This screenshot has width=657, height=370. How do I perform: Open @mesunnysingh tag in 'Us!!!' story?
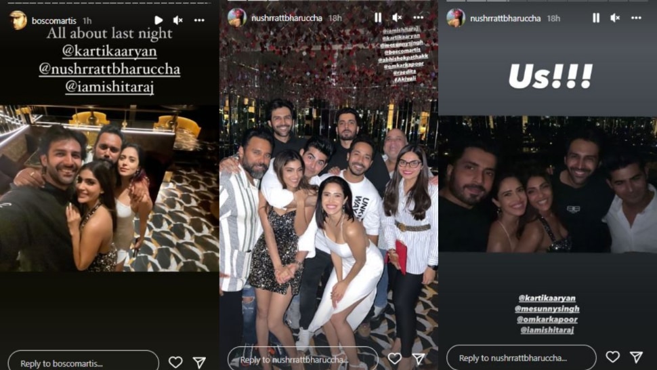click(547, 309)
